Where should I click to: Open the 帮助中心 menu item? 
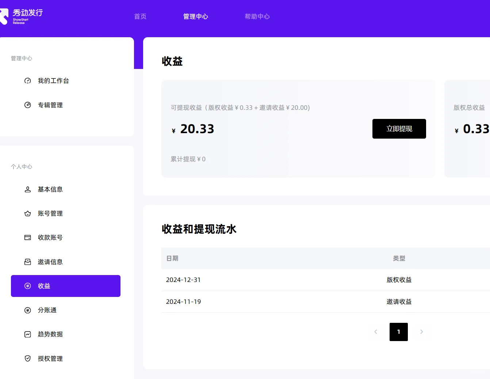[x=257, y=16]
